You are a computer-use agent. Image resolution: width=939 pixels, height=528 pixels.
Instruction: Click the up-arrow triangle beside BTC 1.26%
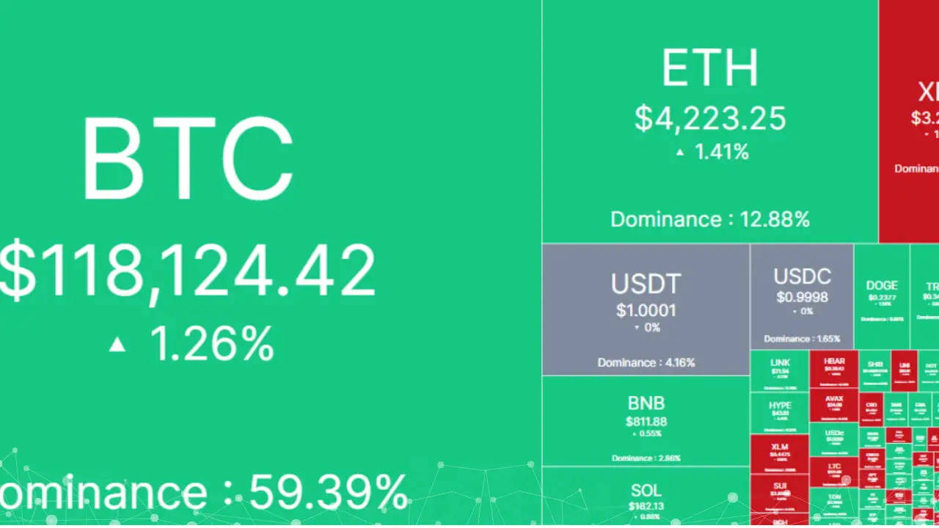[117, 343]
